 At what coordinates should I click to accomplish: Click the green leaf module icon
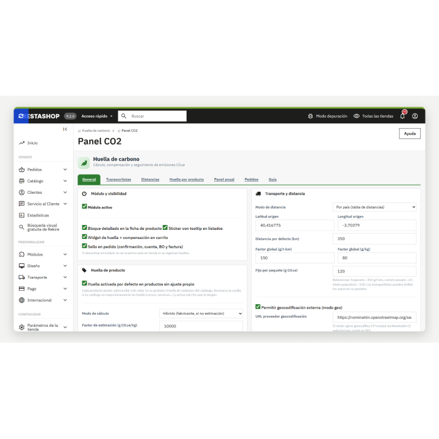(x=84, y=163)
